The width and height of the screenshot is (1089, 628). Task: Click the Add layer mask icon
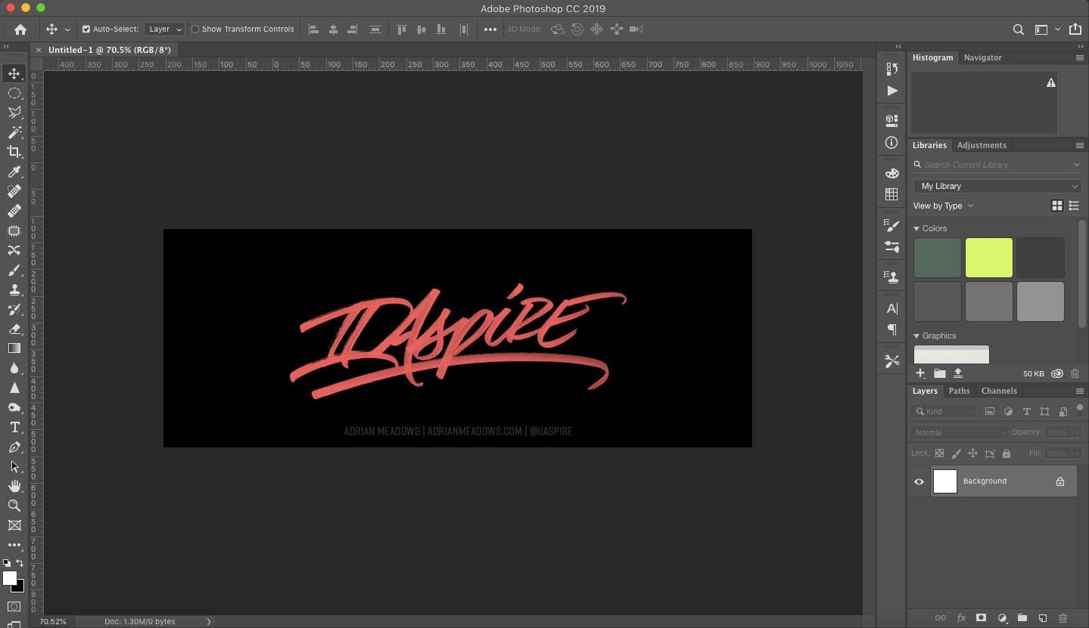[981, 618]
